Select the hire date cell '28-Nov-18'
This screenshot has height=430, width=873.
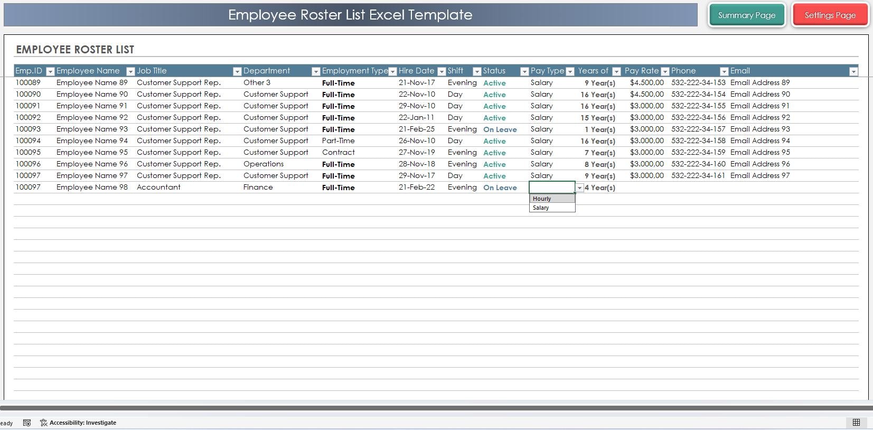(x=417, y=164)
